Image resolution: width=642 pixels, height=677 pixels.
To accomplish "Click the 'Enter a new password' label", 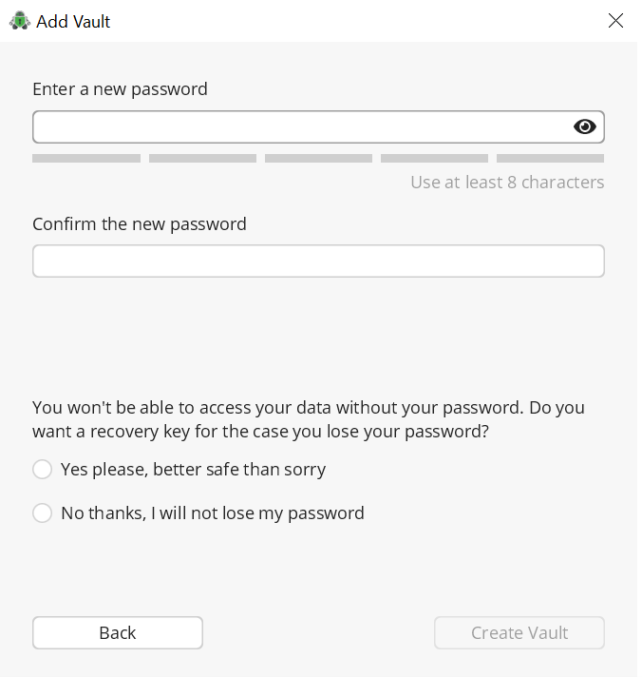I will click(120, 89).
